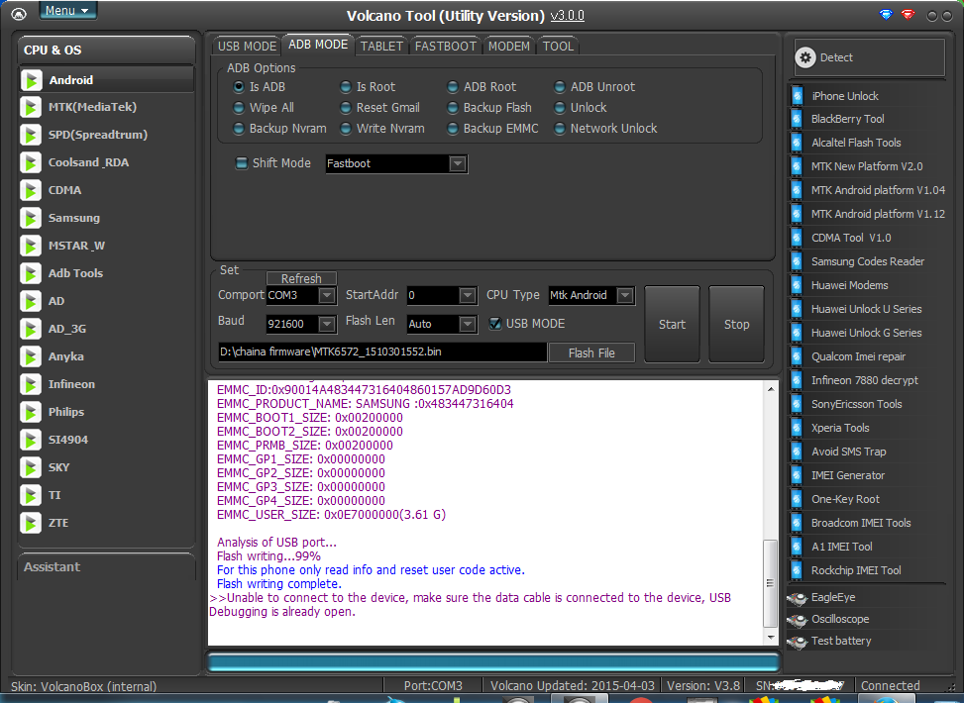Click the red diamond icon in title bar
This screenshot has width=964, height=703.
909,15
